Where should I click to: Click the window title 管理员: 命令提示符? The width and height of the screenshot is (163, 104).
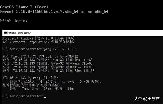pyautogui.click(x=20, y=33)
